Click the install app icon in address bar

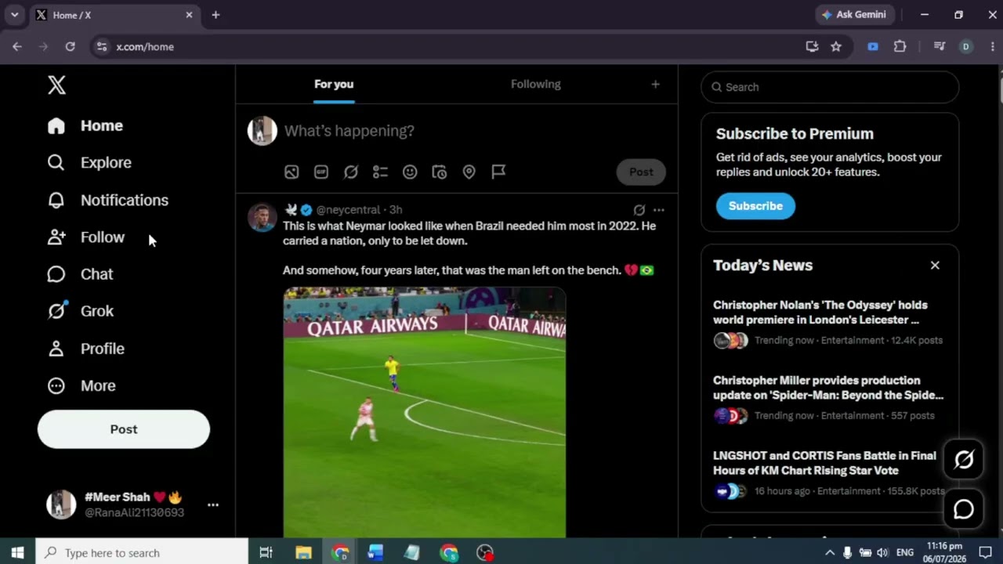[x=812, y=47]
